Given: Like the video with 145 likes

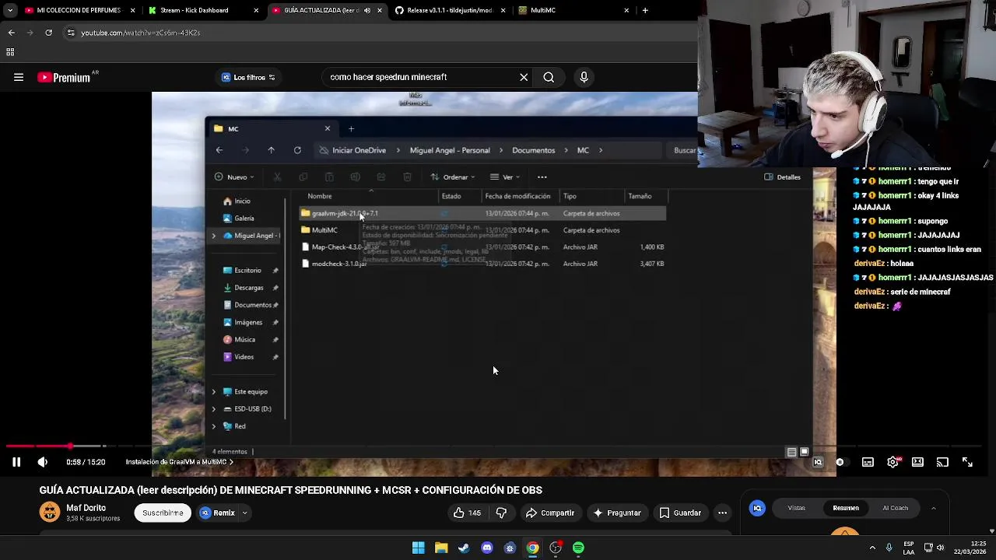Looking at the screenshot, I should (467, 513).
